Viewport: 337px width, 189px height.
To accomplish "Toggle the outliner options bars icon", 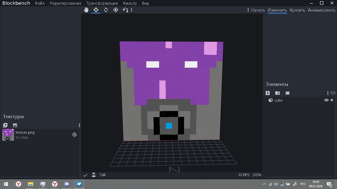I will point(288,93).
